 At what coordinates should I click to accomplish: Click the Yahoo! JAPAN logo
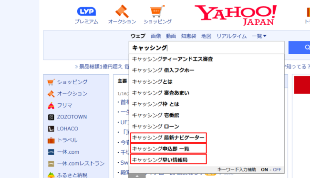coord(236,15)
